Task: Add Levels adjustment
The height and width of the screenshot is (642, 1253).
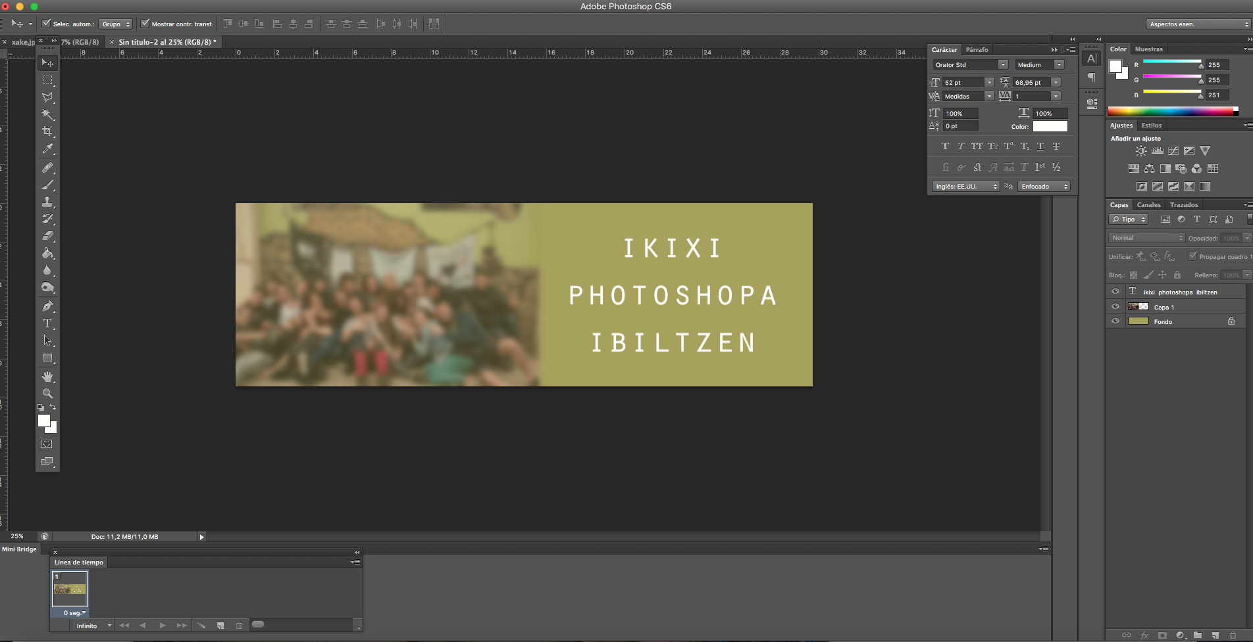Action: point(1157,151)
